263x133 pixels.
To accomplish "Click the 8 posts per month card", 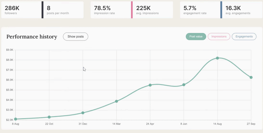I will coord(64,10).
